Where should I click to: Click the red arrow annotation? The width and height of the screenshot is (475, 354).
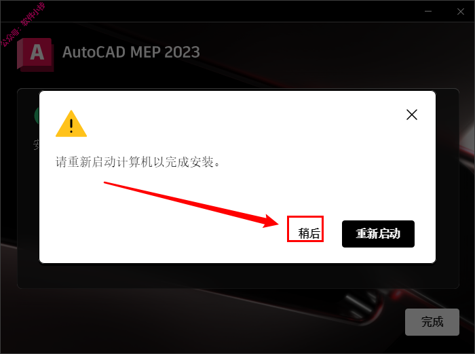[191, 205]
